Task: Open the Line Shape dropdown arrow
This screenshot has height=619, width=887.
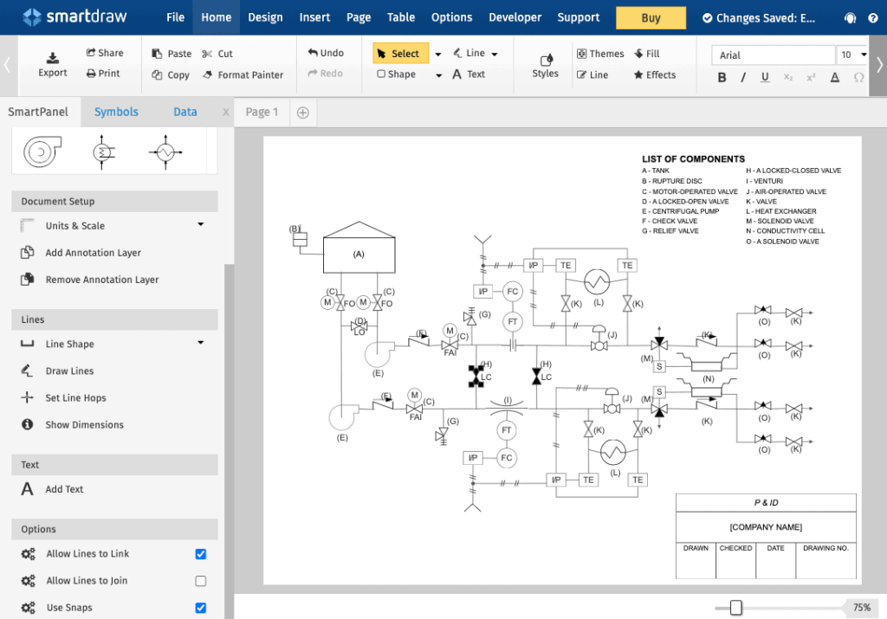Action: click(x=200, y=344)
